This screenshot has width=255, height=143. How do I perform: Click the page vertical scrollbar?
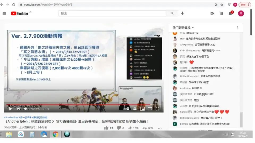pyautogui.click(x=252, y=22)
